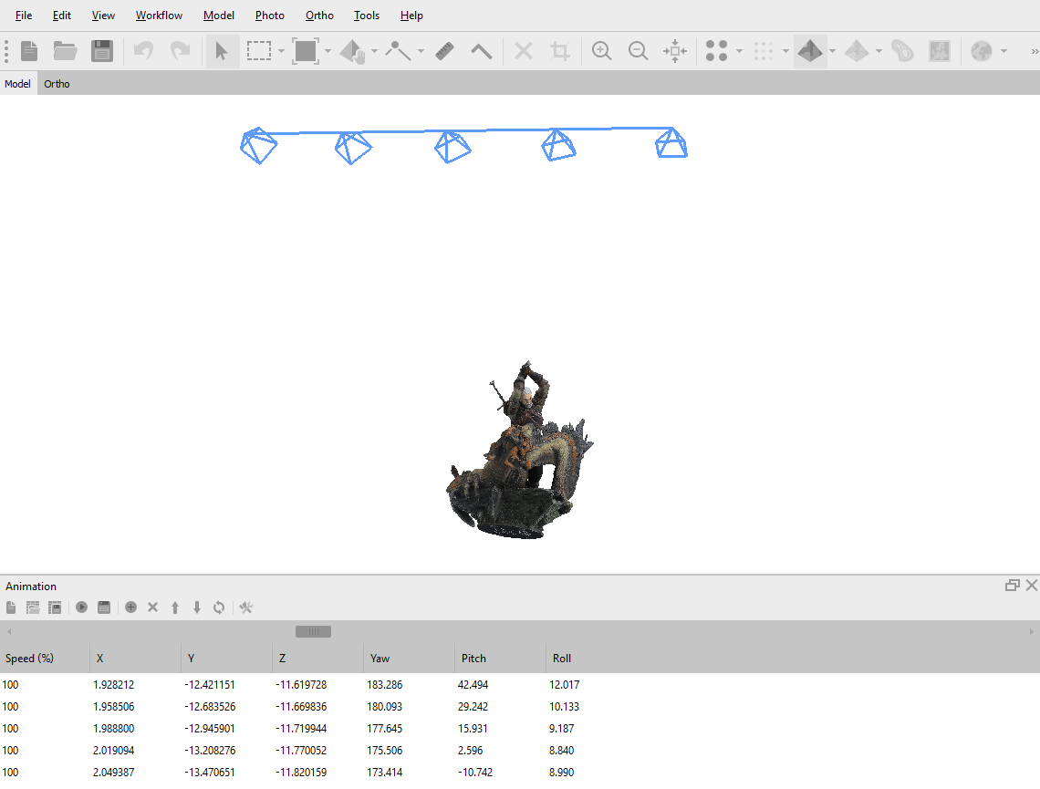Image resolution: width=1040 pixels, height=789 pixels.
Task: Open a project with the folder icon
Action: 65,51
